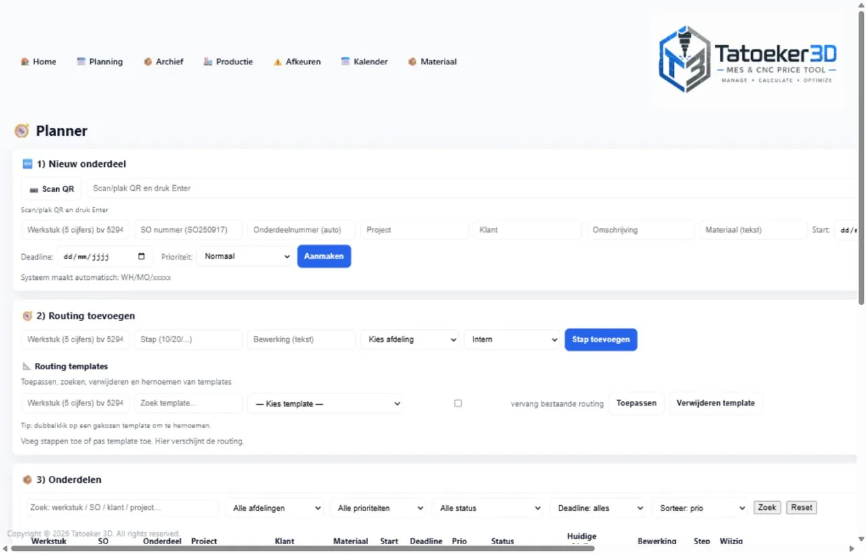Click the vertical page scrollbar
866x553 pixels.
(x=861, y=159)
